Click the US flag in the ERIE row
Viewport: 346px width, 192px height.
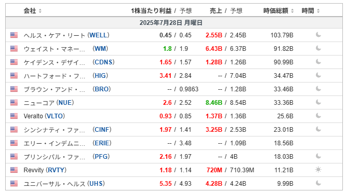coord(14,143)
